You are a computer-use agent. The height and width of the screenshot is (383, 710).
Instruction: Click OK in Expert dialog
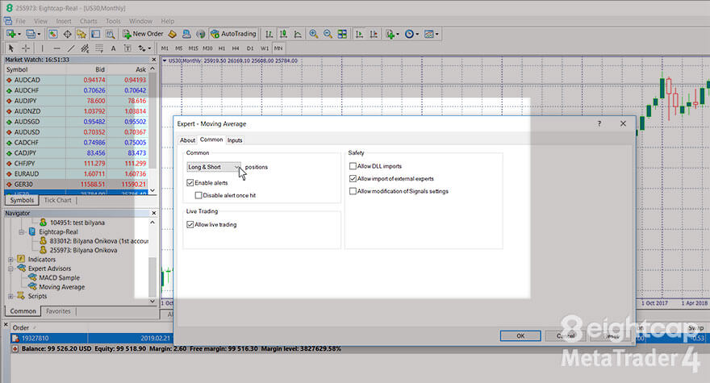(x=520, y=336)
